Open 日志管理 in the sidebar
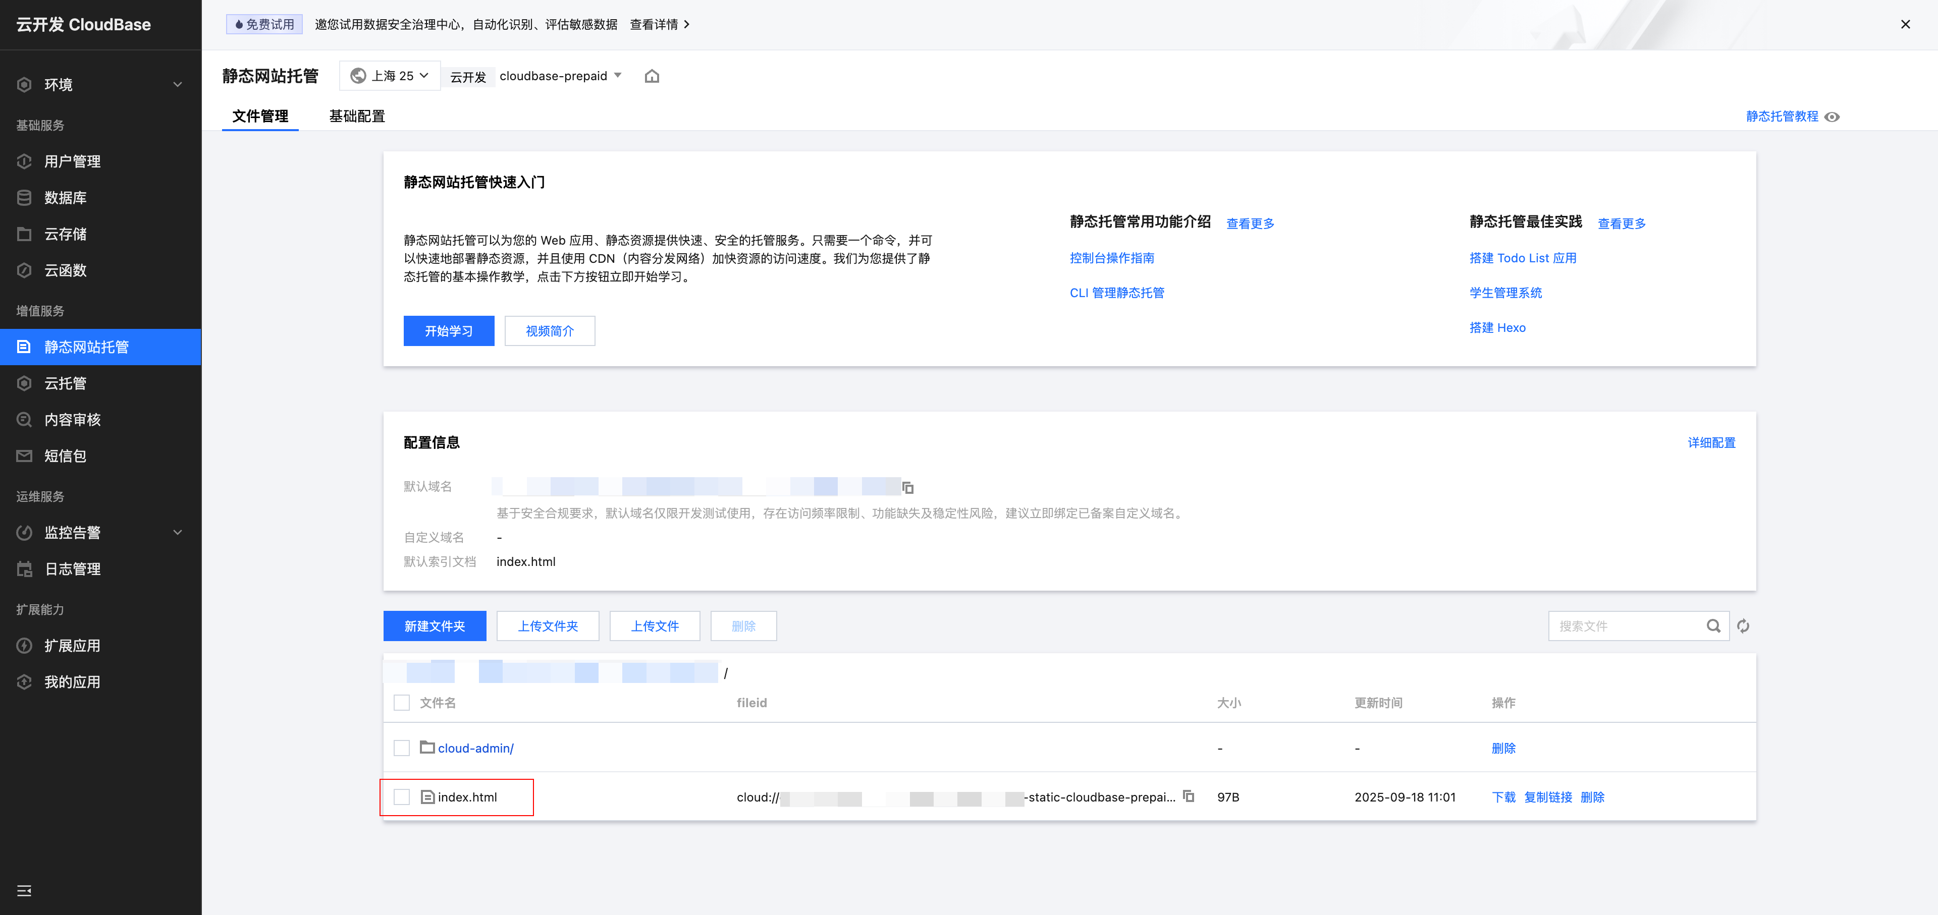1938x915 pixels. [x=72, y=569]
